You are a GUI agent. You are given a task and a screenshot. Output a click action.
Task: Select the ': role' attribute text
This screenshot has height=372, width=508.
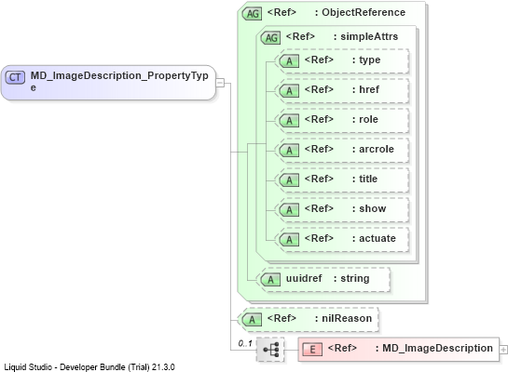tap(365, 119)
